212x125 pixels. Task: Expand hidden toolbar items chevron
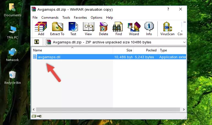[x=184, y=22]
